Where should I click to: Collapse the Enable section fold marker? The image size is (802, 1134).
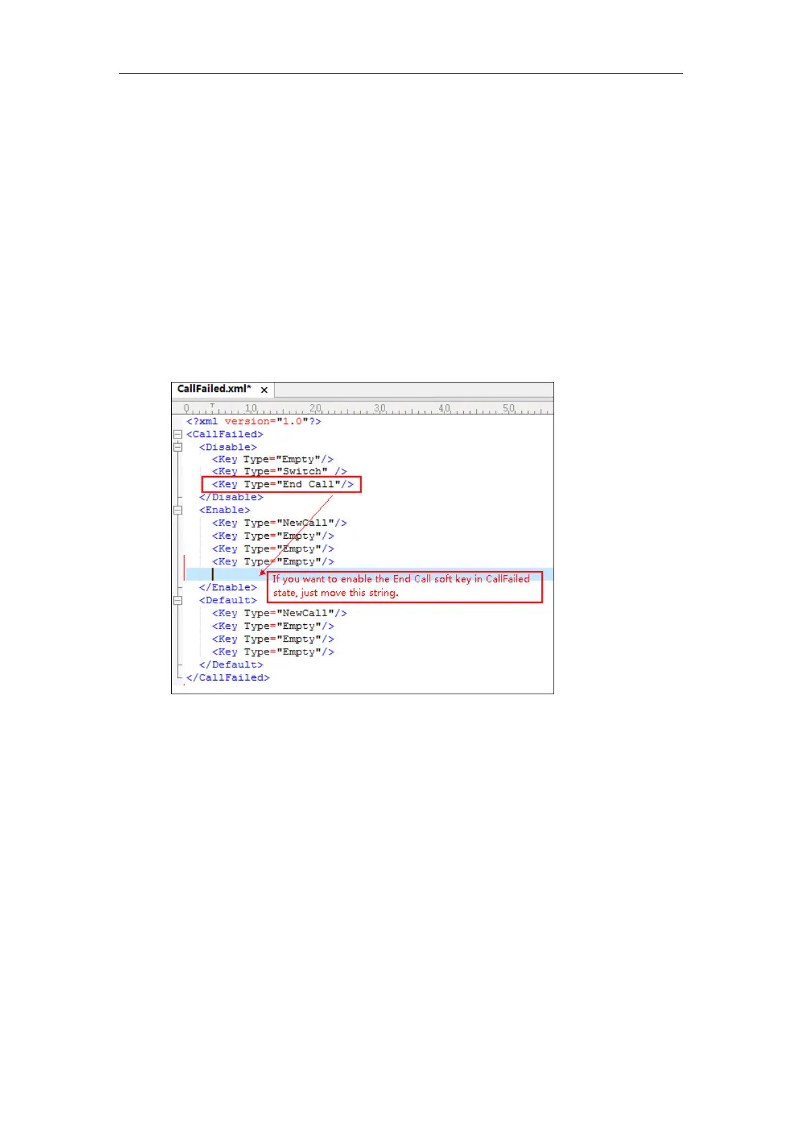click(x=178, y=510)
